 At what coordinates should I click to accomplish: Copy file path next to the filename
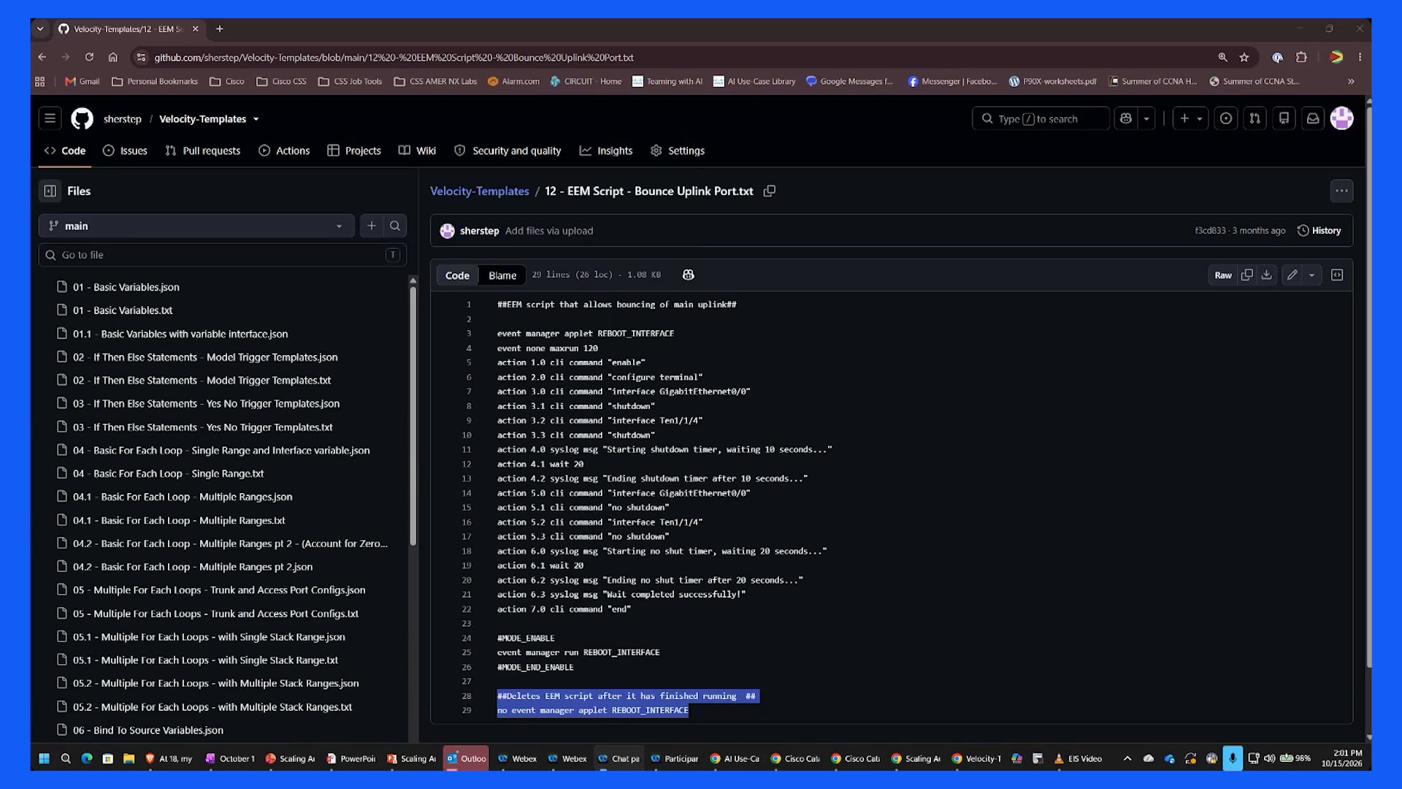tap(769, 191)
